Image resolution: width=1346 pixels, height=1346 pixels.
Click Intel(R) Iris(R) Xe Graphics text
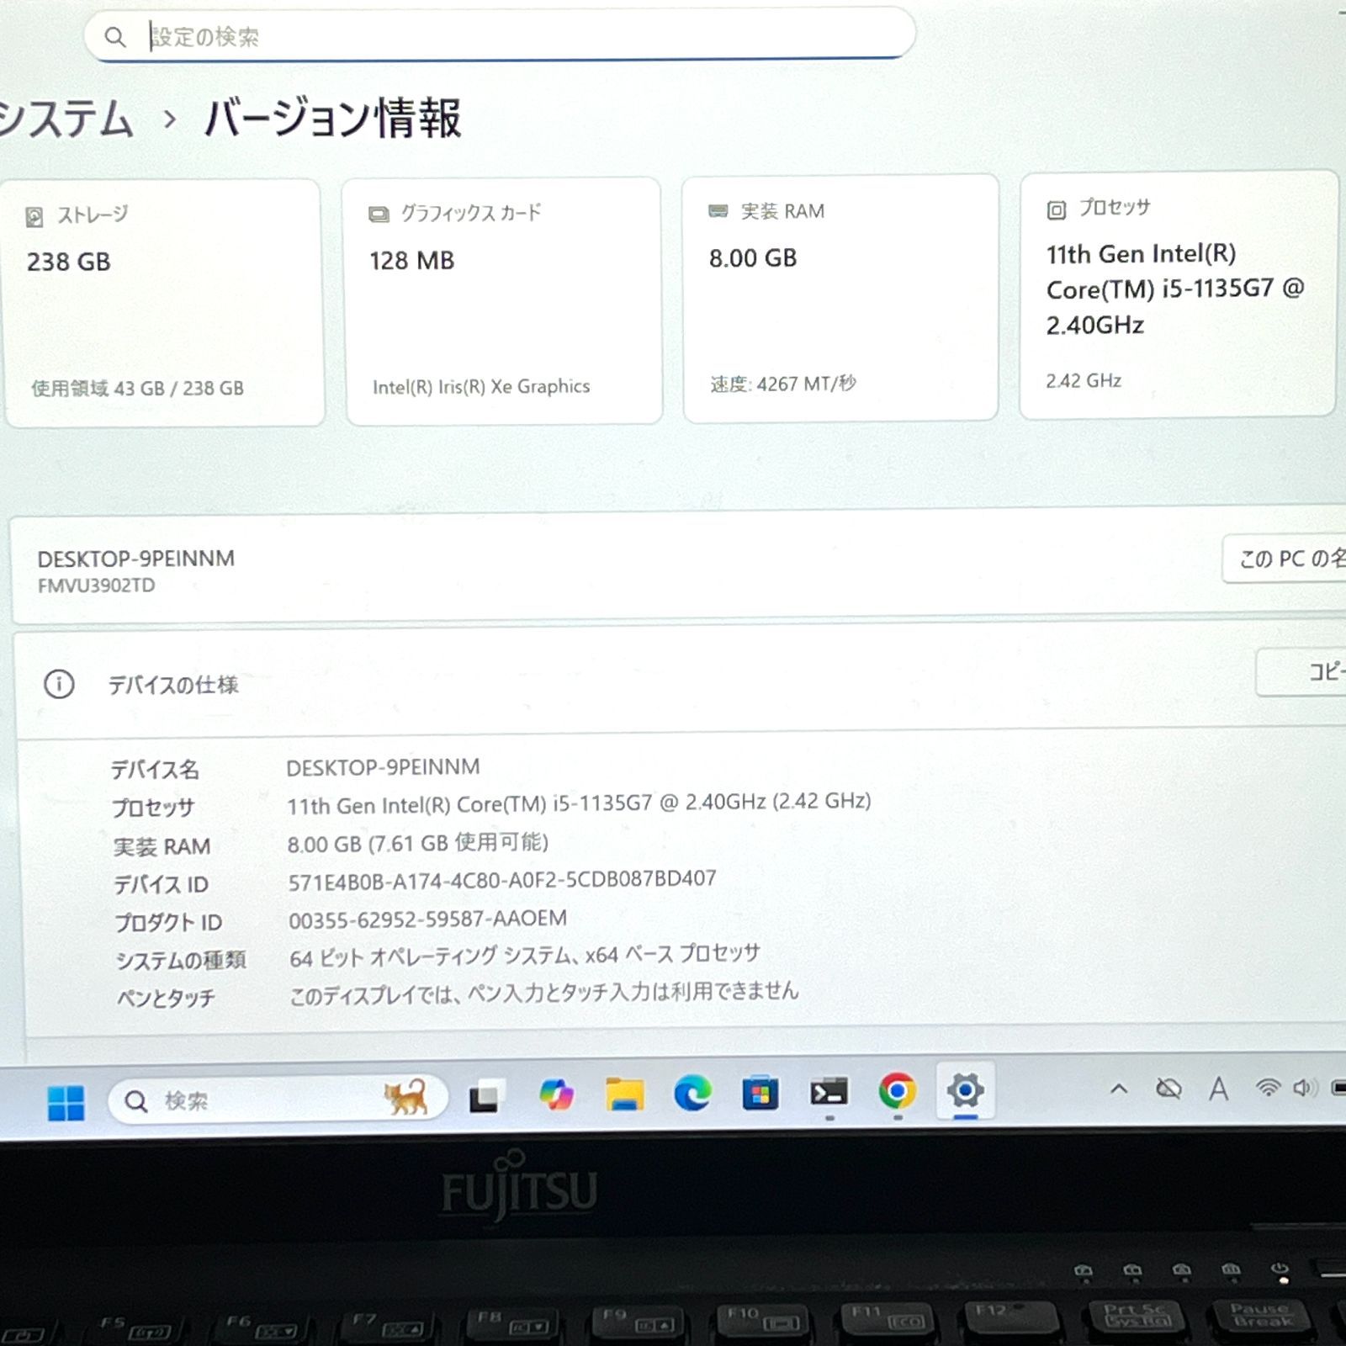[481, 386]
